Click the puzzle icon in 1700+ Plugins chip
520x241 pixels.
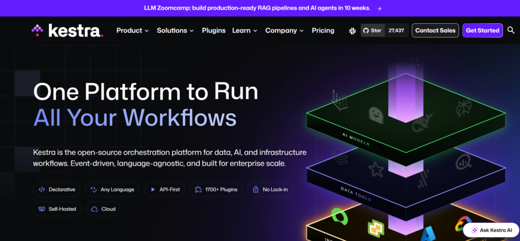pos(199,190)
